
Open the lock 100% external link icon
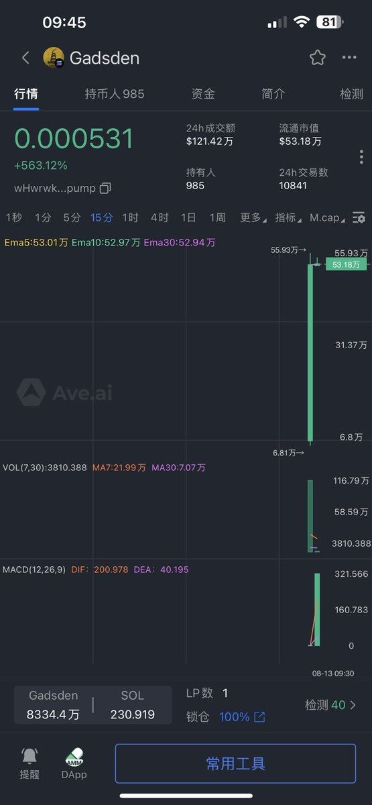[x=259, y=717]
